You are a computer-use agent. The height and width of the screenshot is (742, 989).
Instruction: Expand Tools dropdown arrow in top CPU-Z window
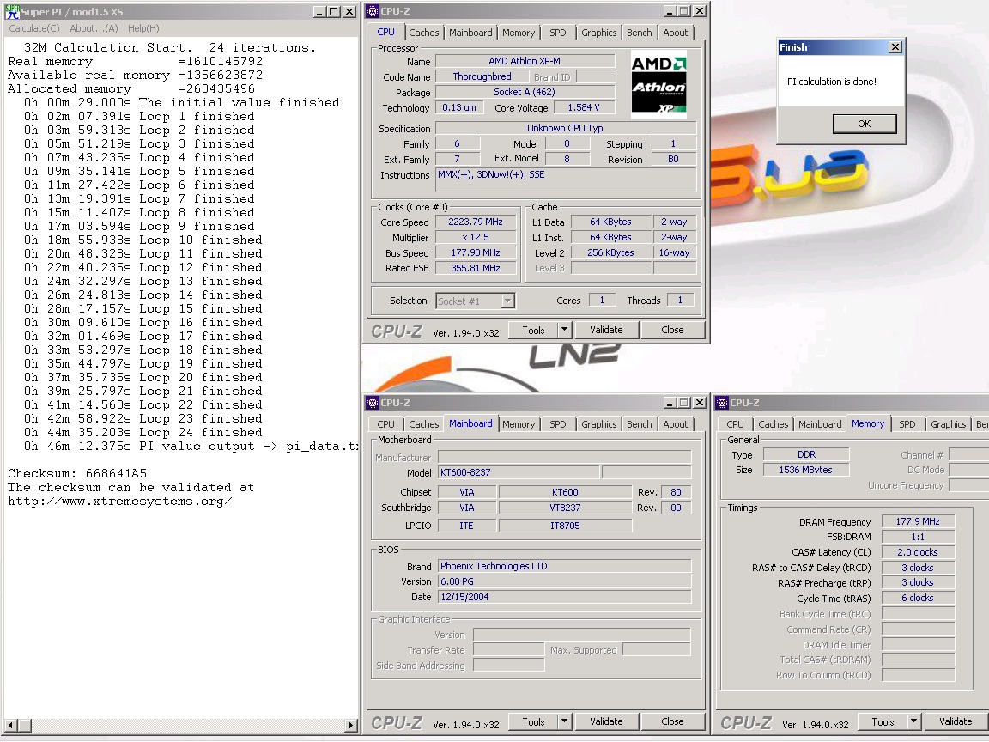[x=565, y=330]
